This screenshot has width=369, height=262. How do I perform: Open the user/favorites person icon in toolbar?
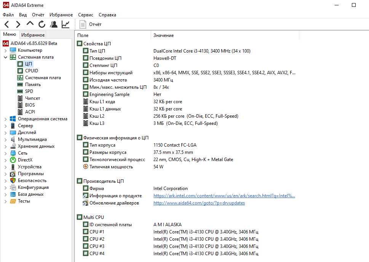coord(54,24)
